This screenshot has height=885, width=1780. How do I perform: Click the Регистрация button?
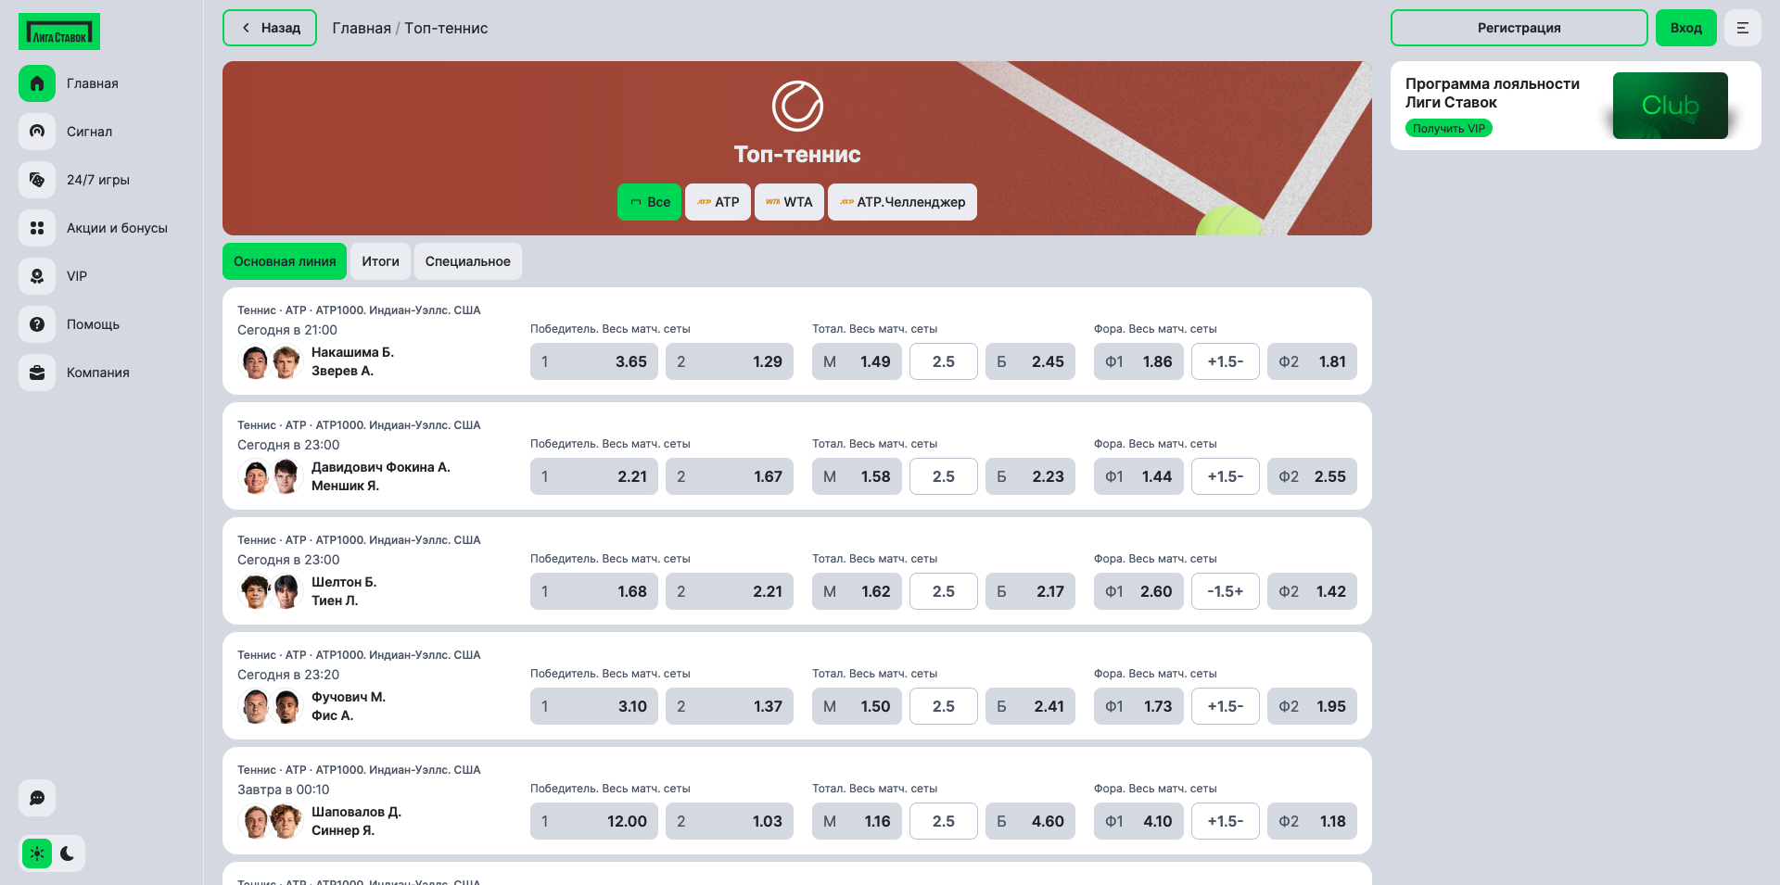(1519, 28)
